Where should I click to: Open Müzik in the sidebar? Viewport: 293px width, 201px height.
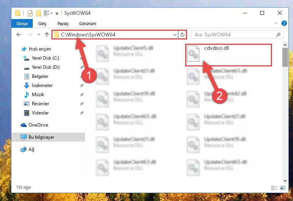click(34, 95)
